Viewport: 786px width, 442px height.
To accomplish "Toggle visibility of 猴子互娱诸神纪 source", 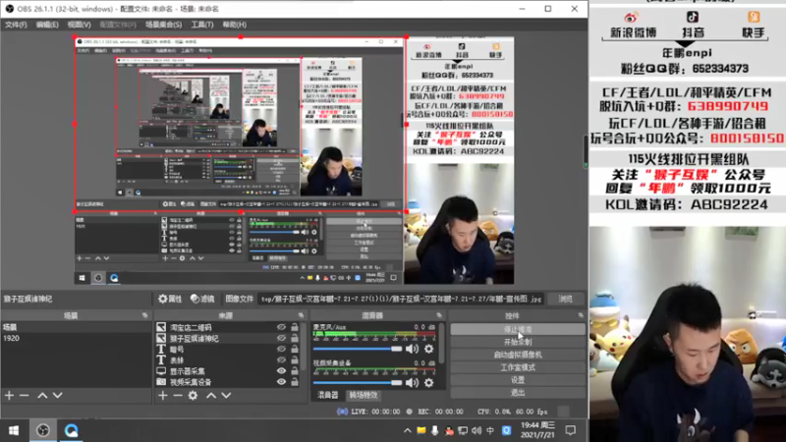I will (281, 338).
